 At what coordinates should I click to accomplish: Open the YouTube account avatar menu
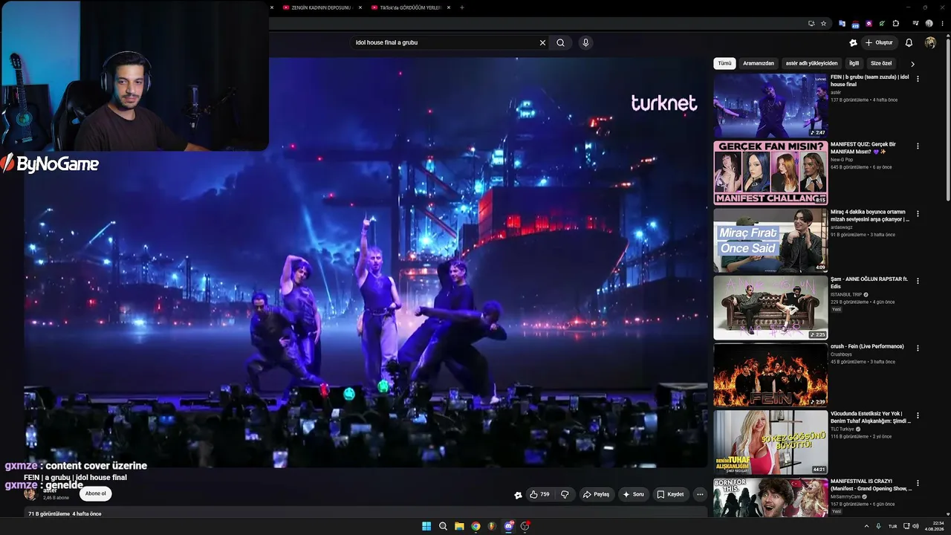coord(930,42)
